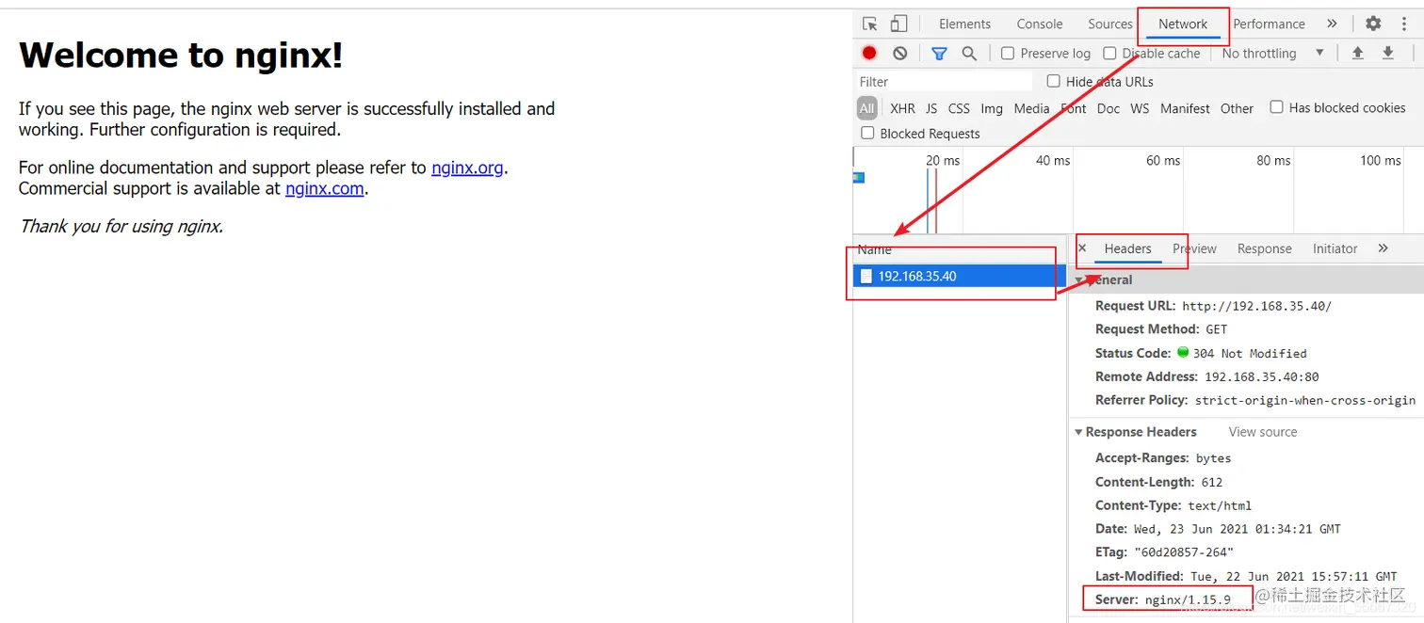Open the Initiator tab

[1335, 248]
